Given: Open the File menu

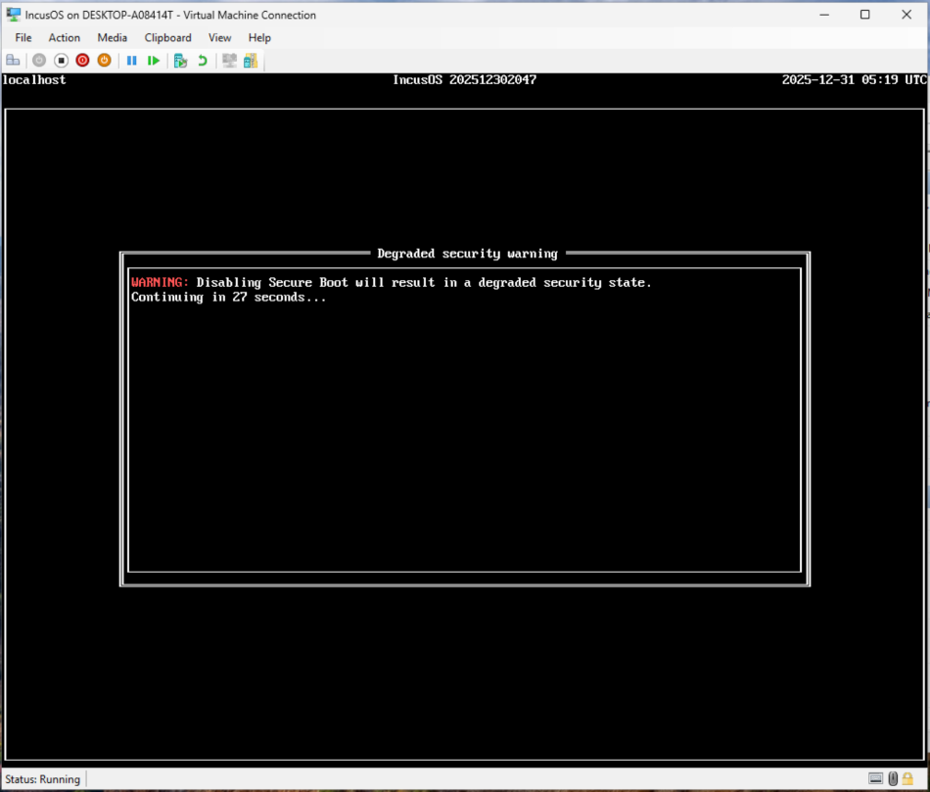Looking at the screenshot, I should point(23,37).
